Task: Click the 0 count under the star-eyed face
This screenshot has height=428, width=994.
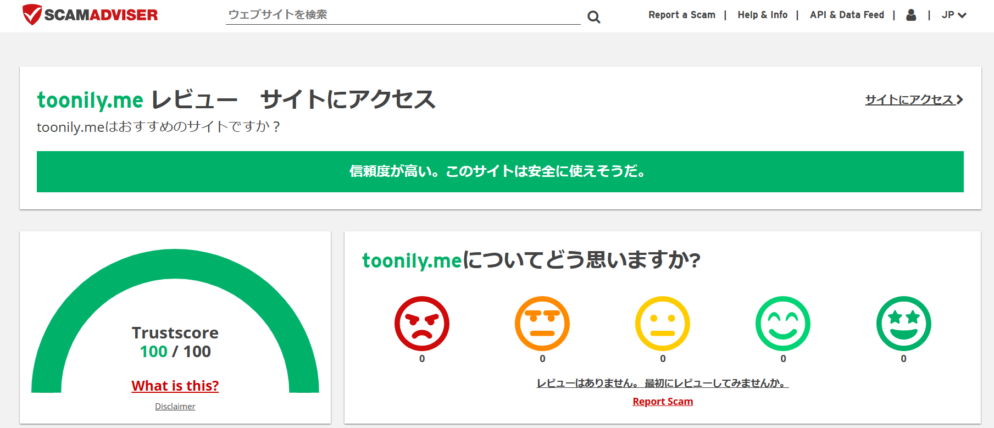Action: click(x=904, y=359)
